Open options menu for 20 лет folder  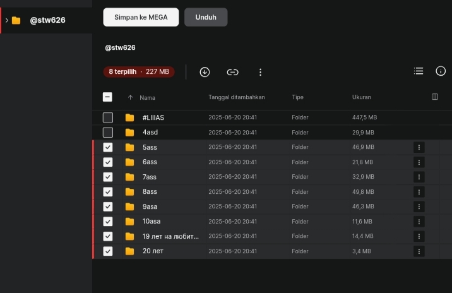click(419, 251)
